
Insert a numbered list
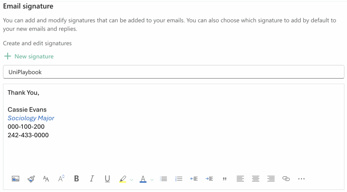click(x=179, y=179)
